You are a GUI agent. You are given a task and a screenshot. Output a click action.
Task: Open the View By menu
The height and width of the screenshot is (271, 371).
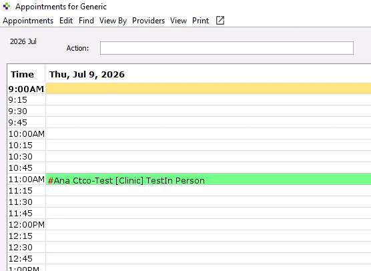pyautogui.click(x=113, y=21)
